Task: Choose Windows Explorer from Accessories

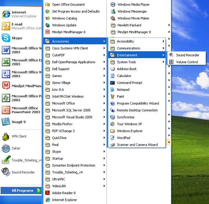Action: point(137,131)
